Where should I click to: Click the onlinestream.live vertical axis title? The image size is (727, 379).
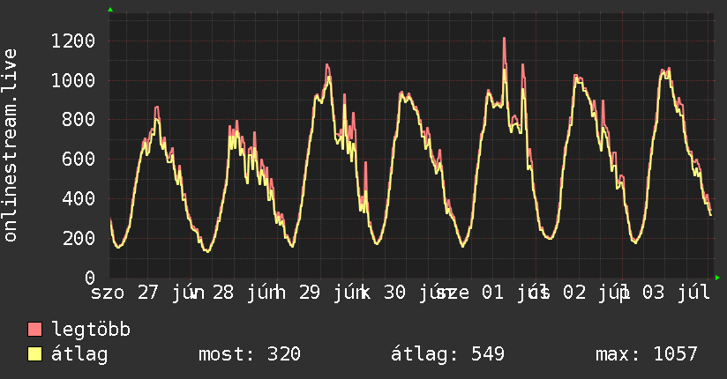point(10,145)
